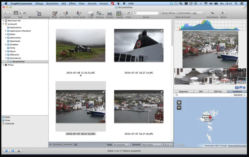Open the Zeige All Available dropdown
Screen dimensions: 249x157
point(121,145)
